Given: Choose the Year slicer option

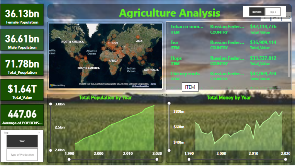Looking at the screenshot, I should 22,141.
